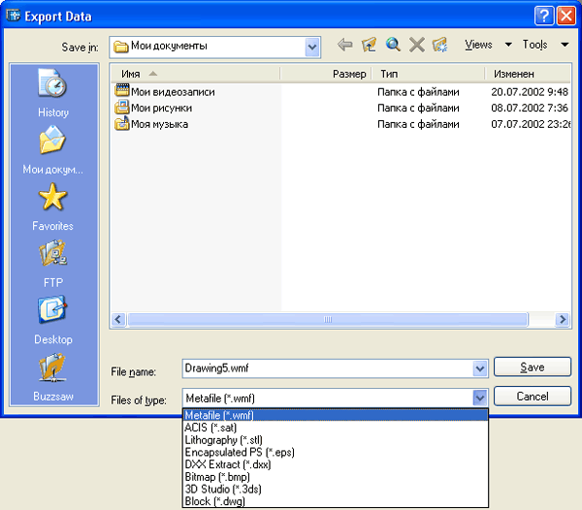Open Buzzsaw location in sidebar

coord(53,377)
